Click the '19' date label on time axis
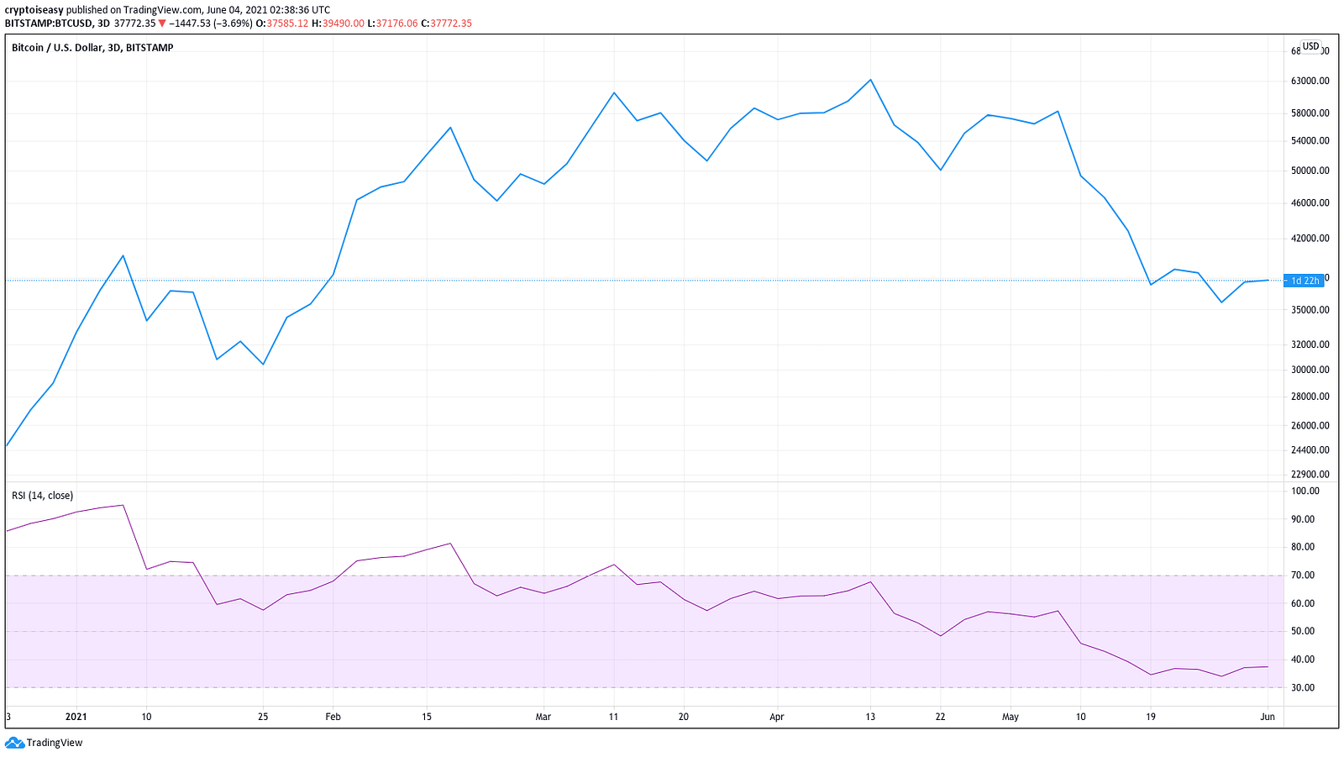Screen dimensions: 1344x757 pyautogui.click(x=1151, y=717)
